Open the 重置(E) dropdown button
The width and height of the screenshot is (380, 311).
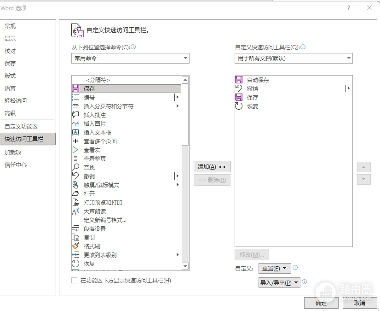pos(275,268)
